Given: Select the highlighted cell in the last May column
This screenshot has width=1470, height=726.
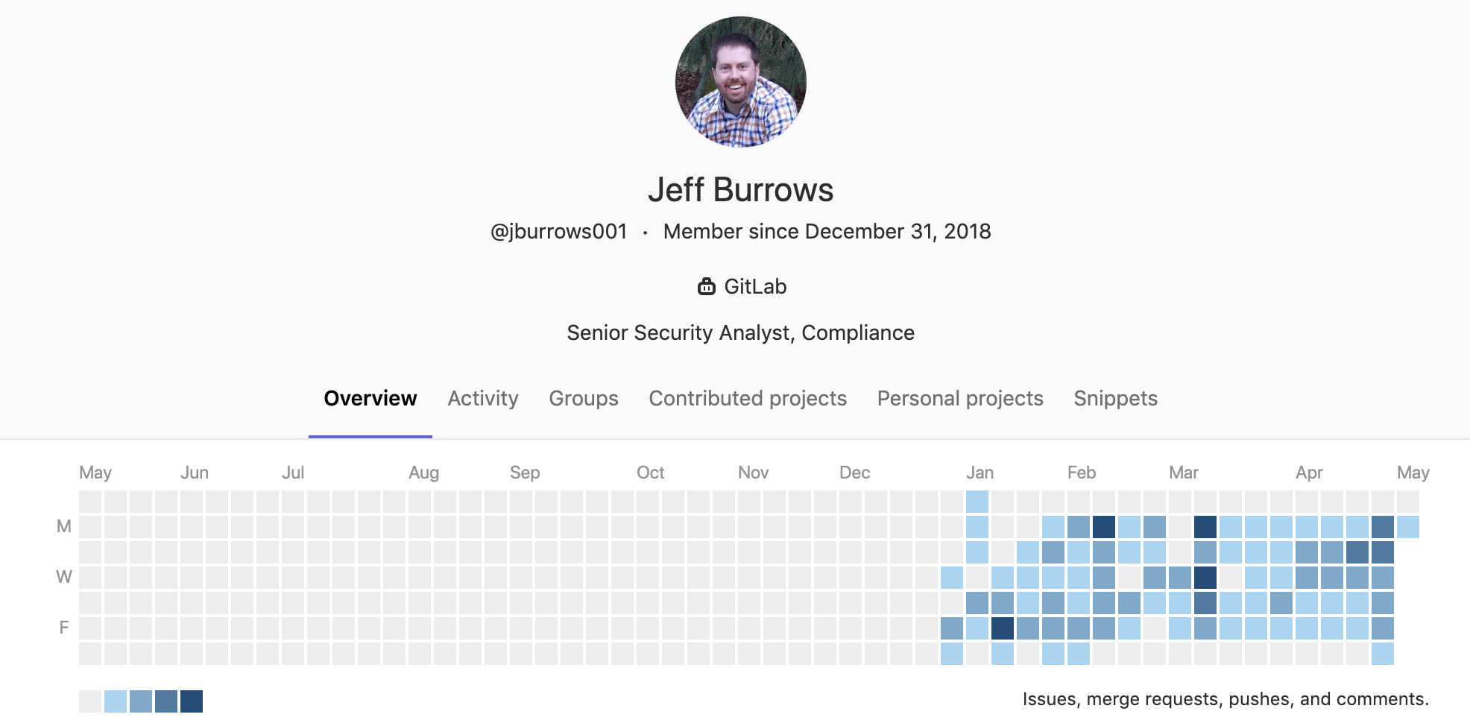Looking at the screenshot, I should point(1408,527).
